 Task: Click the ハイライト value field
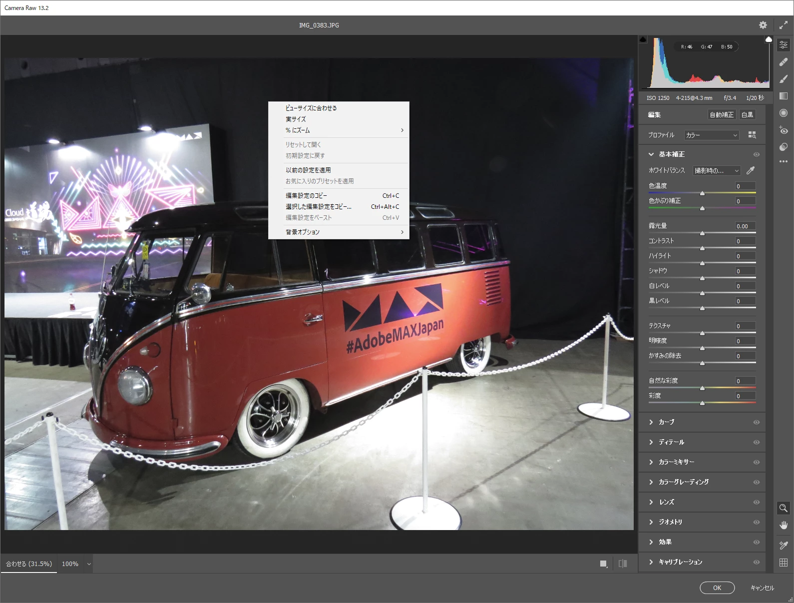[x=745, y=256]
